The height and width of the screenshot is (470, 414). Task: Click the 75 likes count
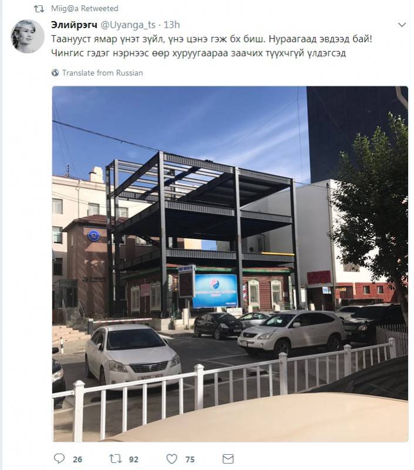pyautogui.click(x=190, y=459)
